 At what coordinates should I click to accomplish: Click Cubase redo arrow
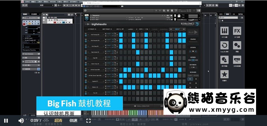[x=26, y=5]
